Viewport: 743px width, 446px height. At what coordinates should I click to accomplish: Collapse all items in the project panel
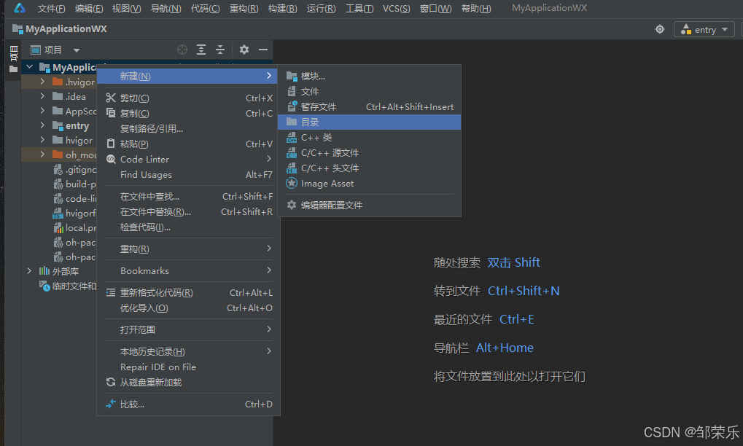pos(220,50)
